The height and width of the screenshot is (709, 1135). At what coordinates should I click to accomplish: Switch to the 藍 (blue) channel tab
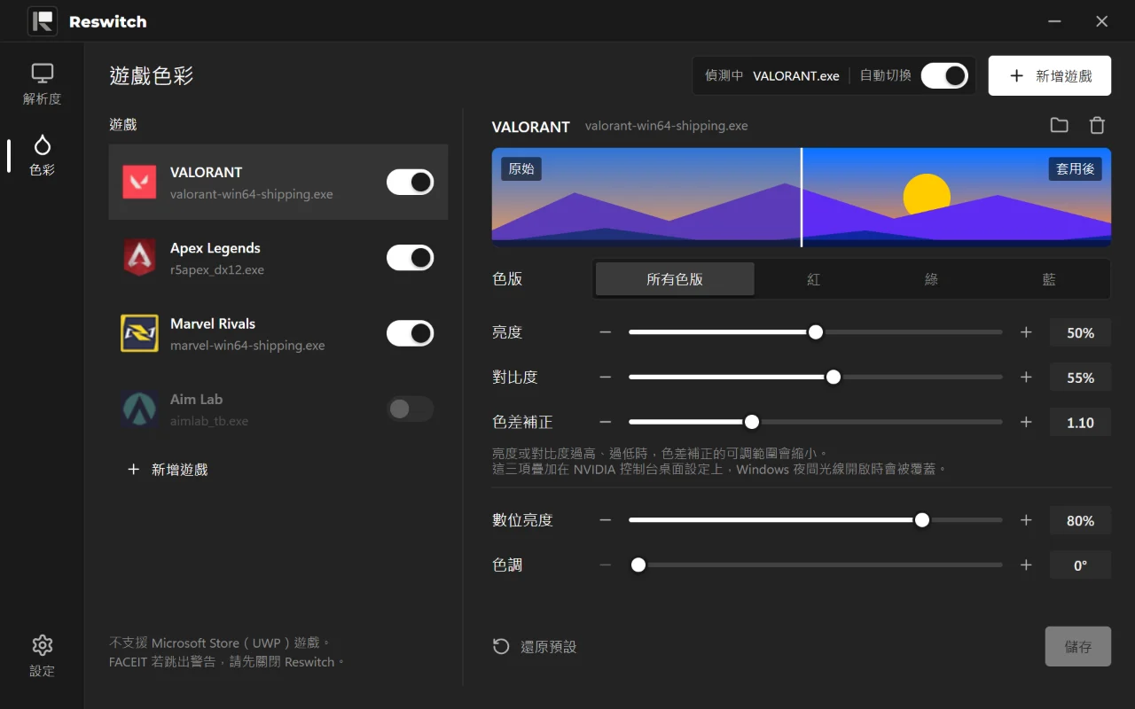coord(1049,279)
